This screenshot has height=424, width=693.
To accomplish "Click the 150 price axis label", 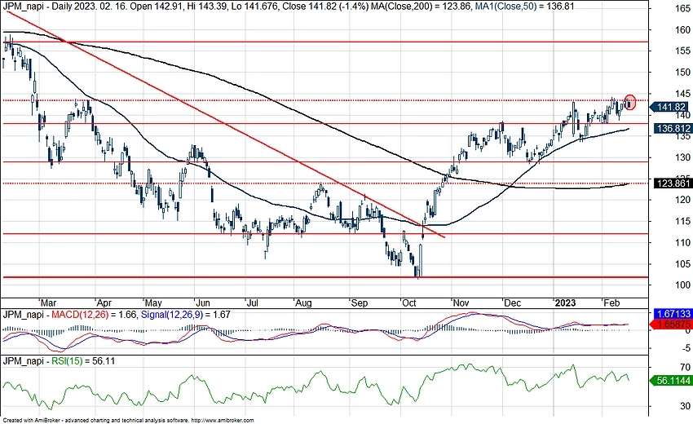I will pos(682,72).
